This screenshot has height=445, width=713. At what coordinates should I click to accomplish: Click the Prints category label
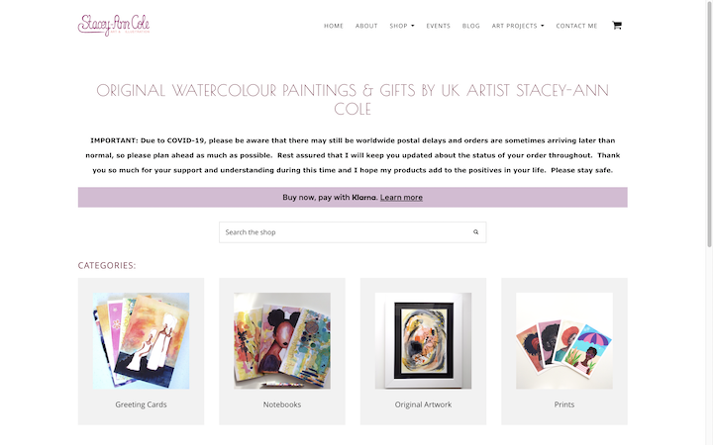[x=564, y=404]
